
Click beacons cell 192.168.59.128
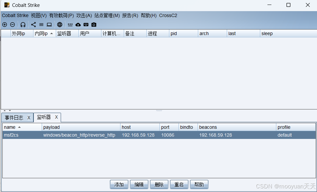click(x=237, y=135)
